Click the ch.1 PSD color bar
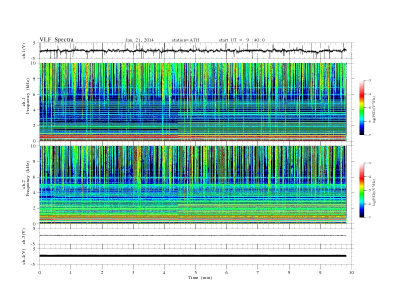Image resolution: width=396 pixels, height=306 pixels. [x=361, y=107]
